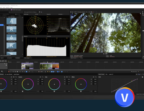
Task: Open the Preview (Auto) quality dropdown
Action: 81,12
